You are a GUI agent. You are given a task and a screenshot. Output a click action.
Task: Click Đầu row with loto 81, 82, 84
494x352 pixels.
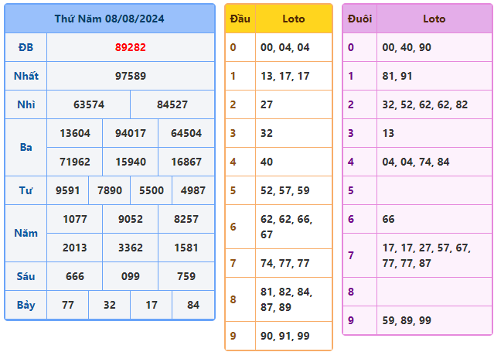point(293,299)
